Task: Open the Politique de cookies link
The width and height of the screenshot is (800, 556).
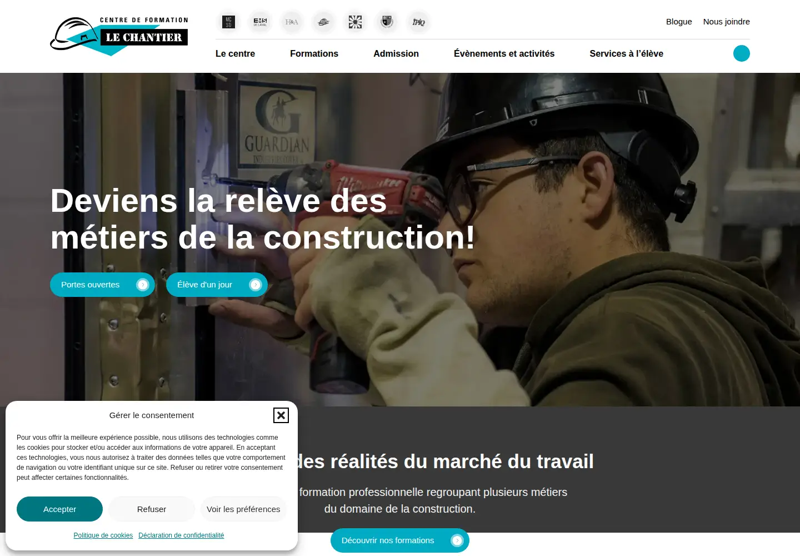Action: [x=103, y=535]
